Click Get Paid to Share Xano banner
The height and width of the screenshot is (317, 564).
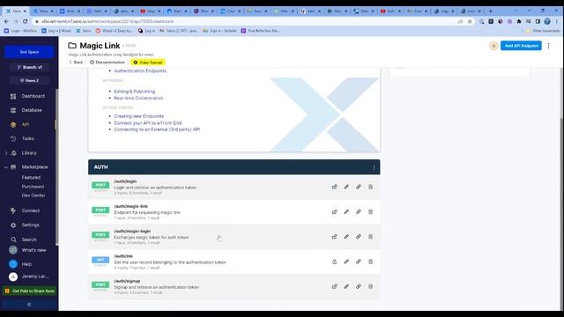click(29, 291)
